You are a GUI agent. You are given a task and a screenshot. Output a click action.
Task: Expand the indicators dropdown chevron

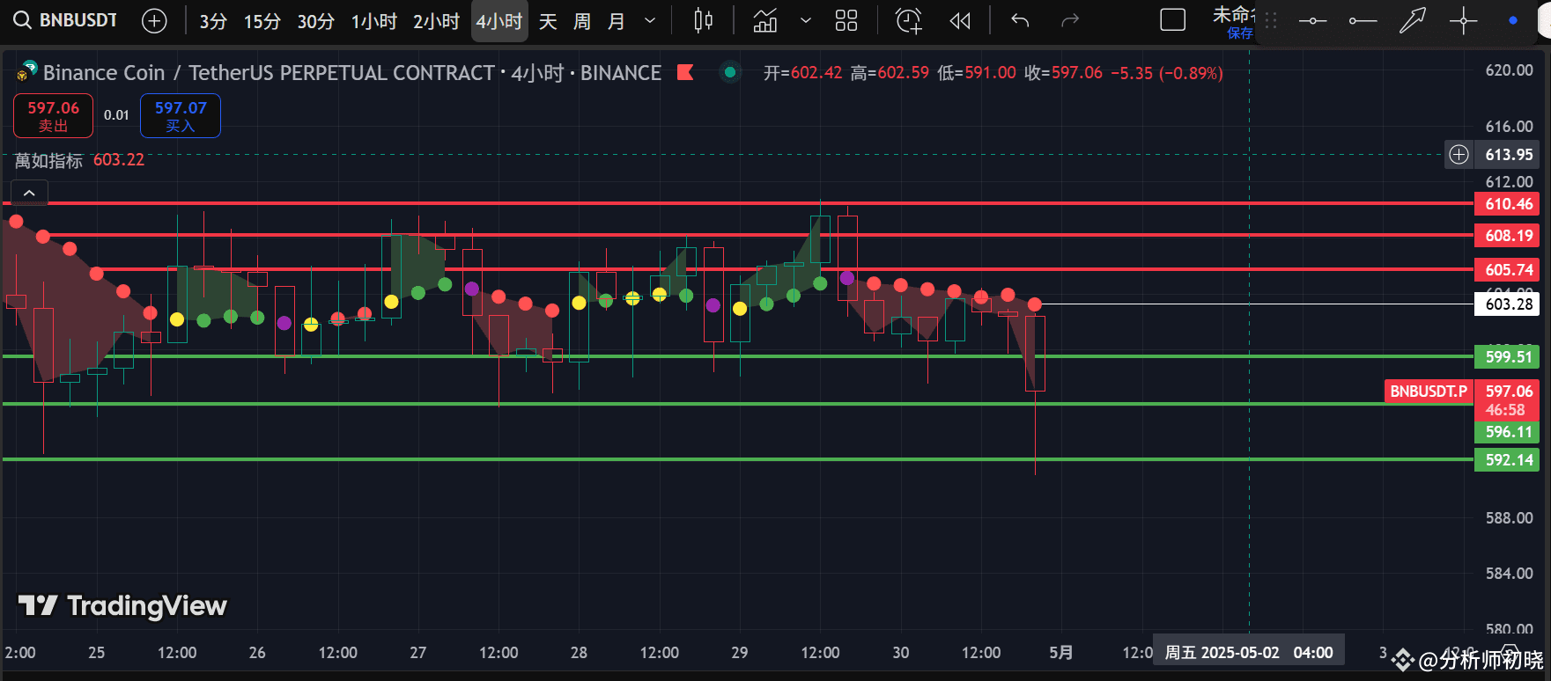[x=805, y=21]
